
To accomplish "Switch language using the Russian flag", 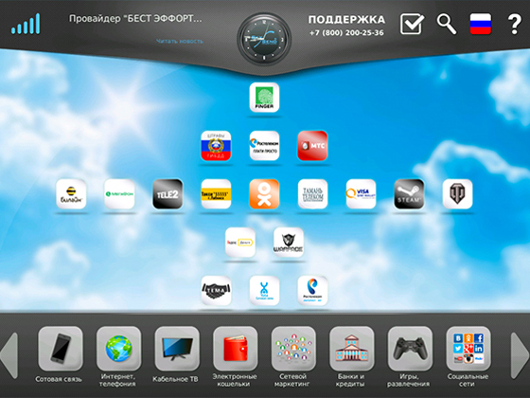I will [x=481, y=24].
